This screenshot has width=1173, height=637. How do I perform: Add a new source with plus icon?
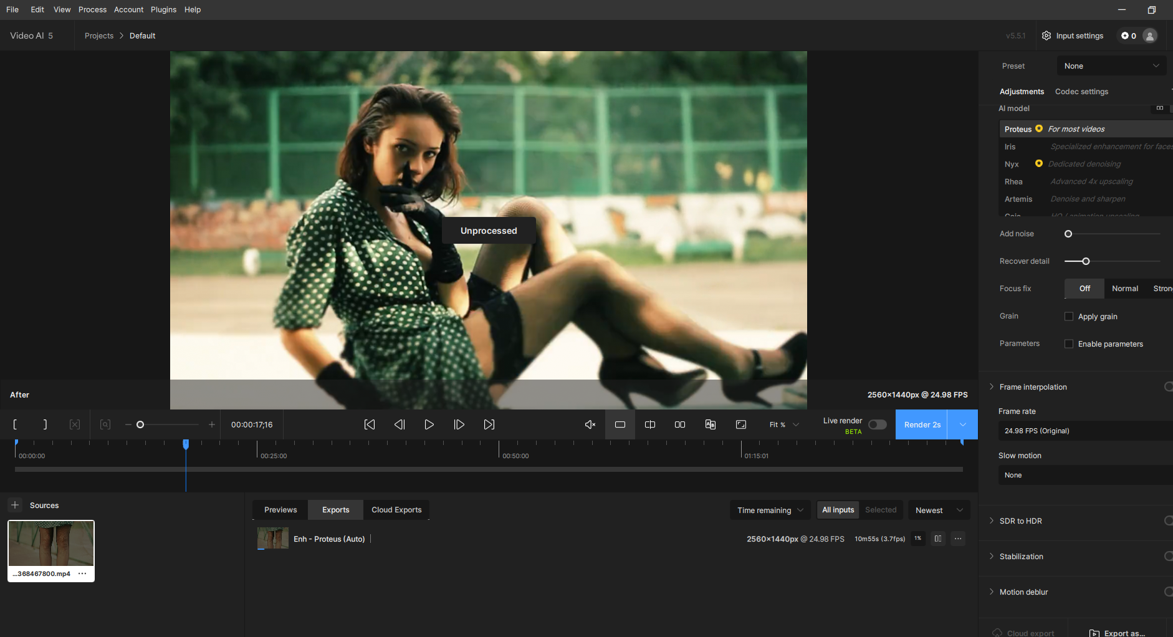tap(15, 505)
